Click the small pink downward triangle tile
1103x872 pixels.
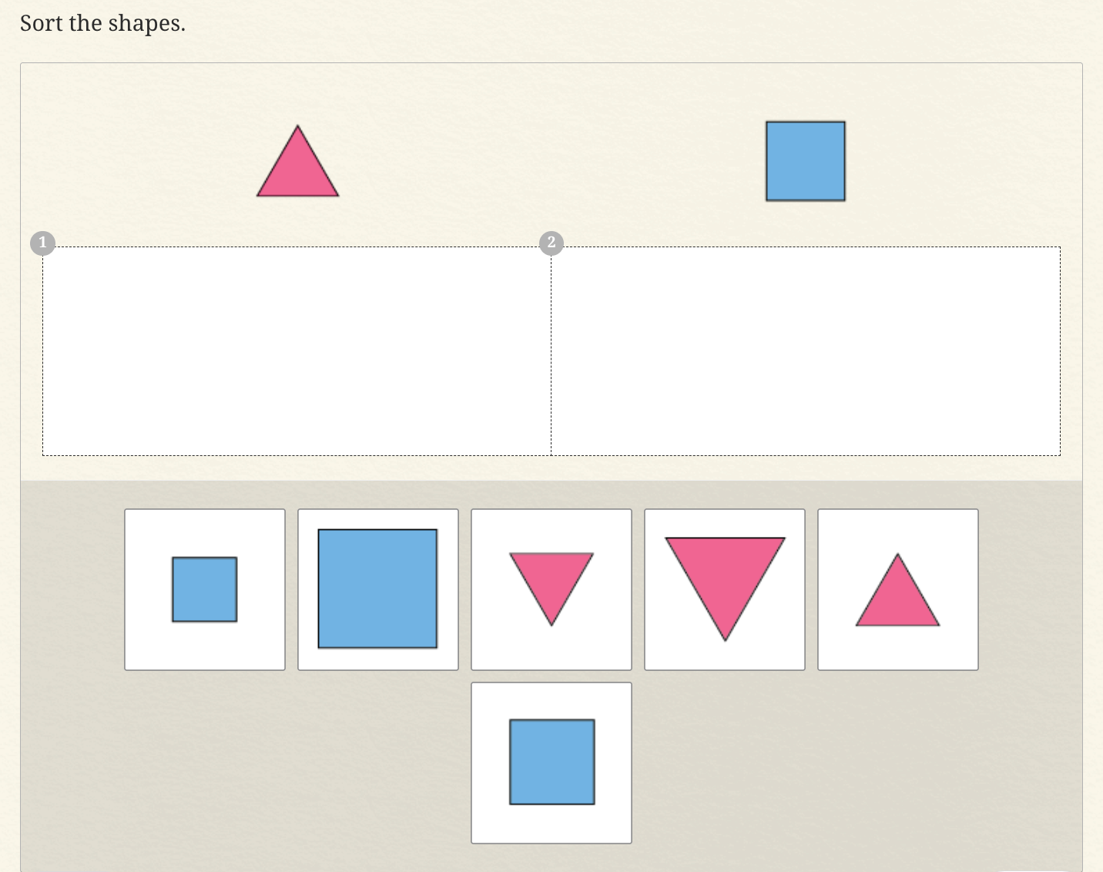tap(551, 589)
